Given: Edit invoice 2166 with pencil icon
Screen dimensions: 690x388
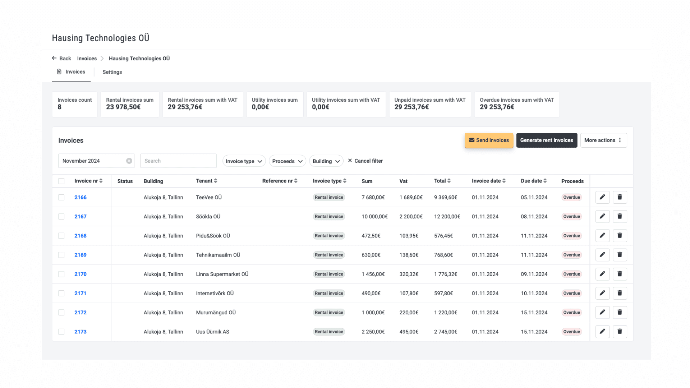Looking at the screenshot, I should (x=602, y=197).
